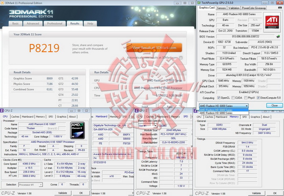Open About tab in CPU-Z timings window
The image size is (284, 196).
coord(266,117)
